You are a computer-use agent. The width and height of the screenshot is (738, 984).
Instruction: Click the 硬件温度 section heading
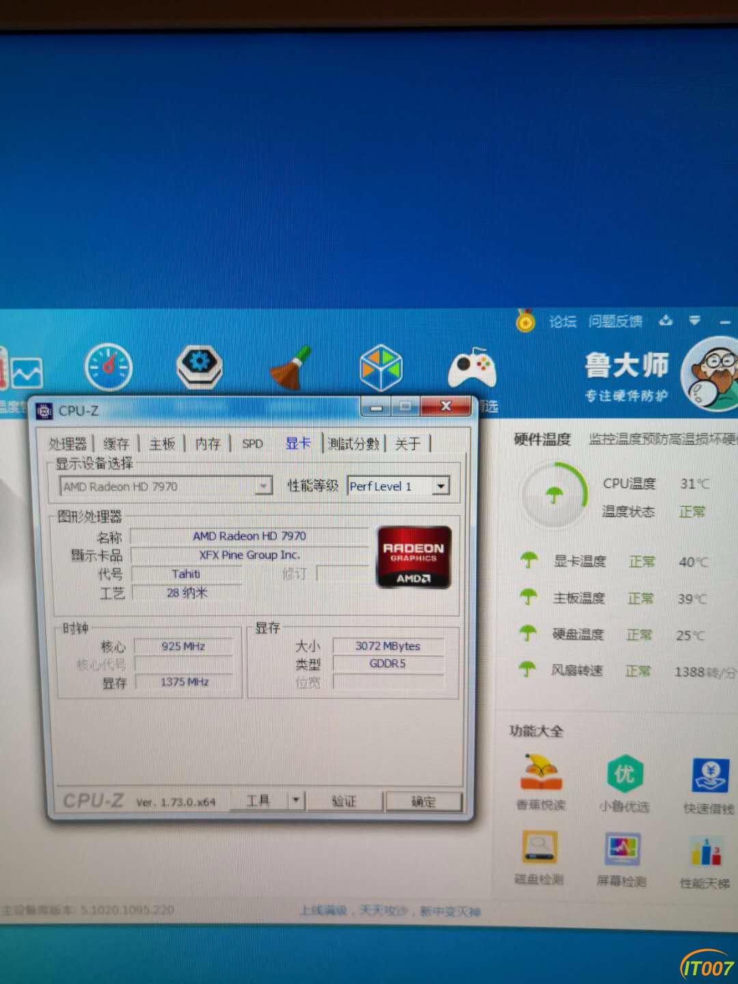tap(542, 439)
